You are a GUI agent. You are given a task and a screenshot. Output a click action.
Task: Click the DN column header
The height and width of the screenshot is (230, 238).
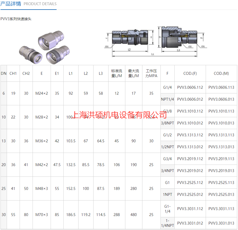click(4, 73)
